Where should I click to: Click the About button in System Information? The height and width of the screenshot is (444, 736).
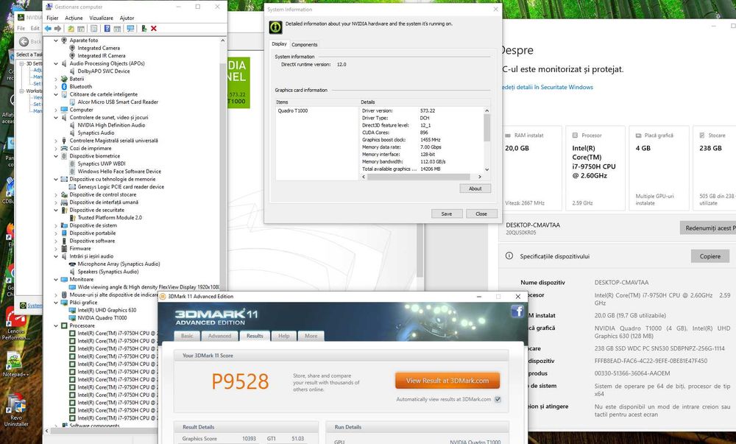pyautogui.click(x=475, y=188)
